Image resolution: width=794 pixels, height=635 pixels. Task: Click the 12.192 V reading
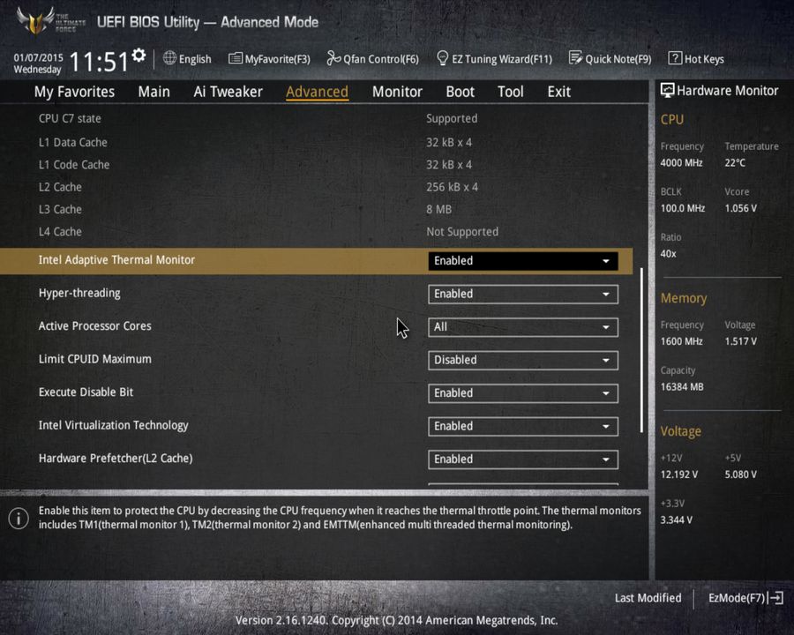[x=679, y=474]
